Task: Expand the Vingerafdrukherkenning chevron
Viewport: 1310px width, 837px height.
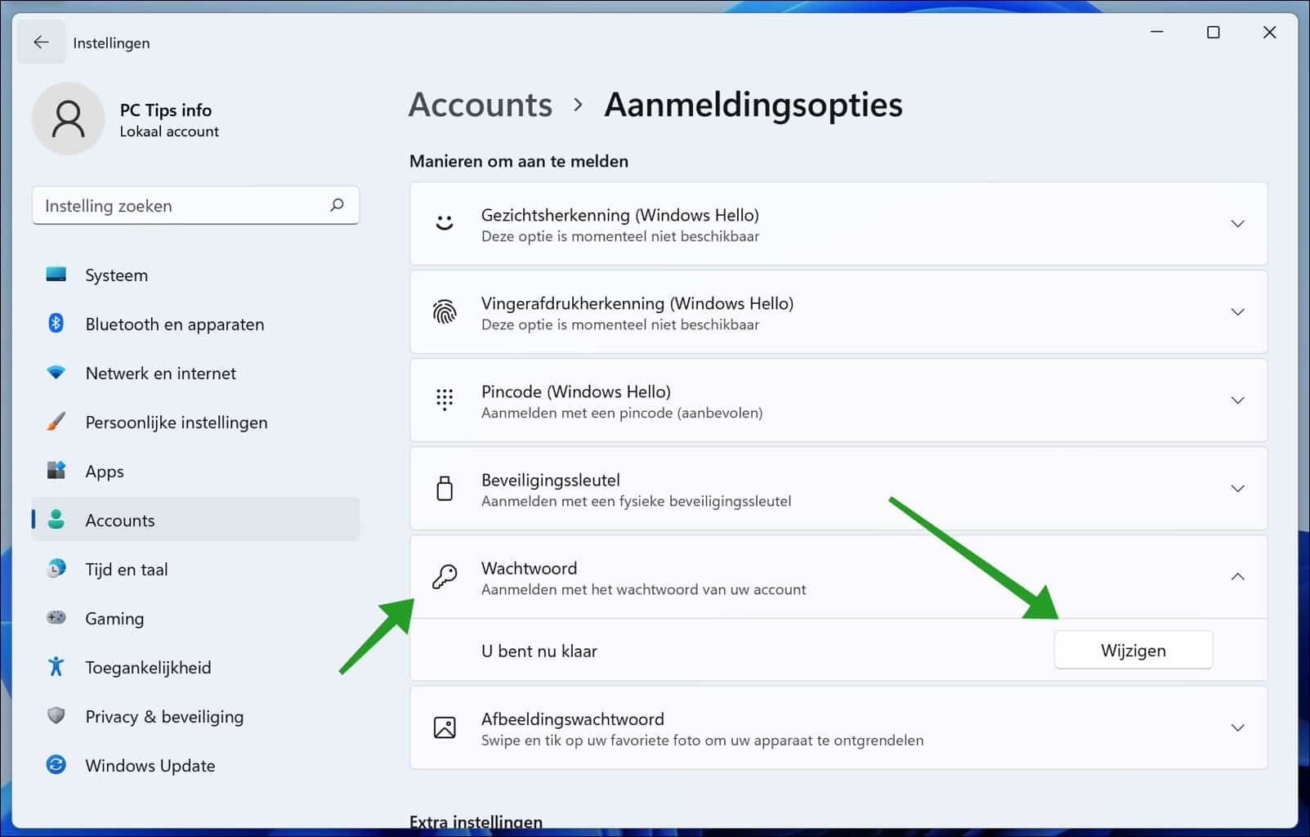Action: click(x=1238, y=311)
